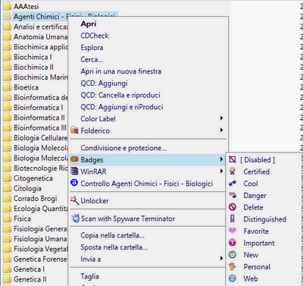Open the WinRAR submenu arrow
The width and height of the screenshot is (303, 286).
[221, 171]
